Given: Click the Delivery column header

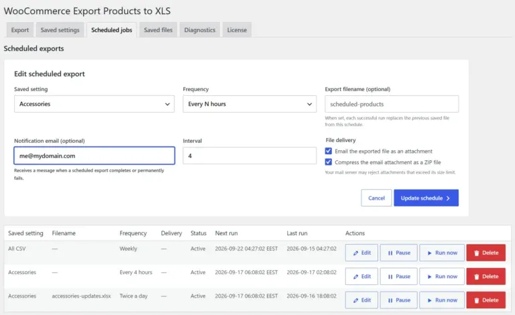Looking at the screenshot, I should pos(172,233).
